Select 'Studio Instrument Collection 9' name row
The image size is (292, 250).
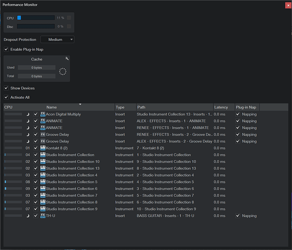[72, 209]
